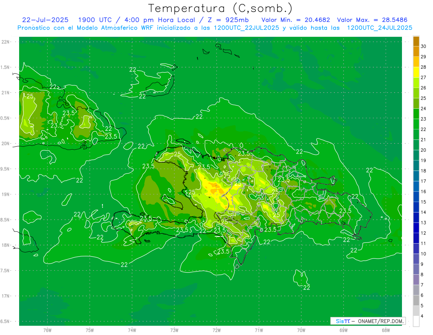Click the '22' contour label south of Haiti near 74W
433x335 pixels.
point(124,265)
